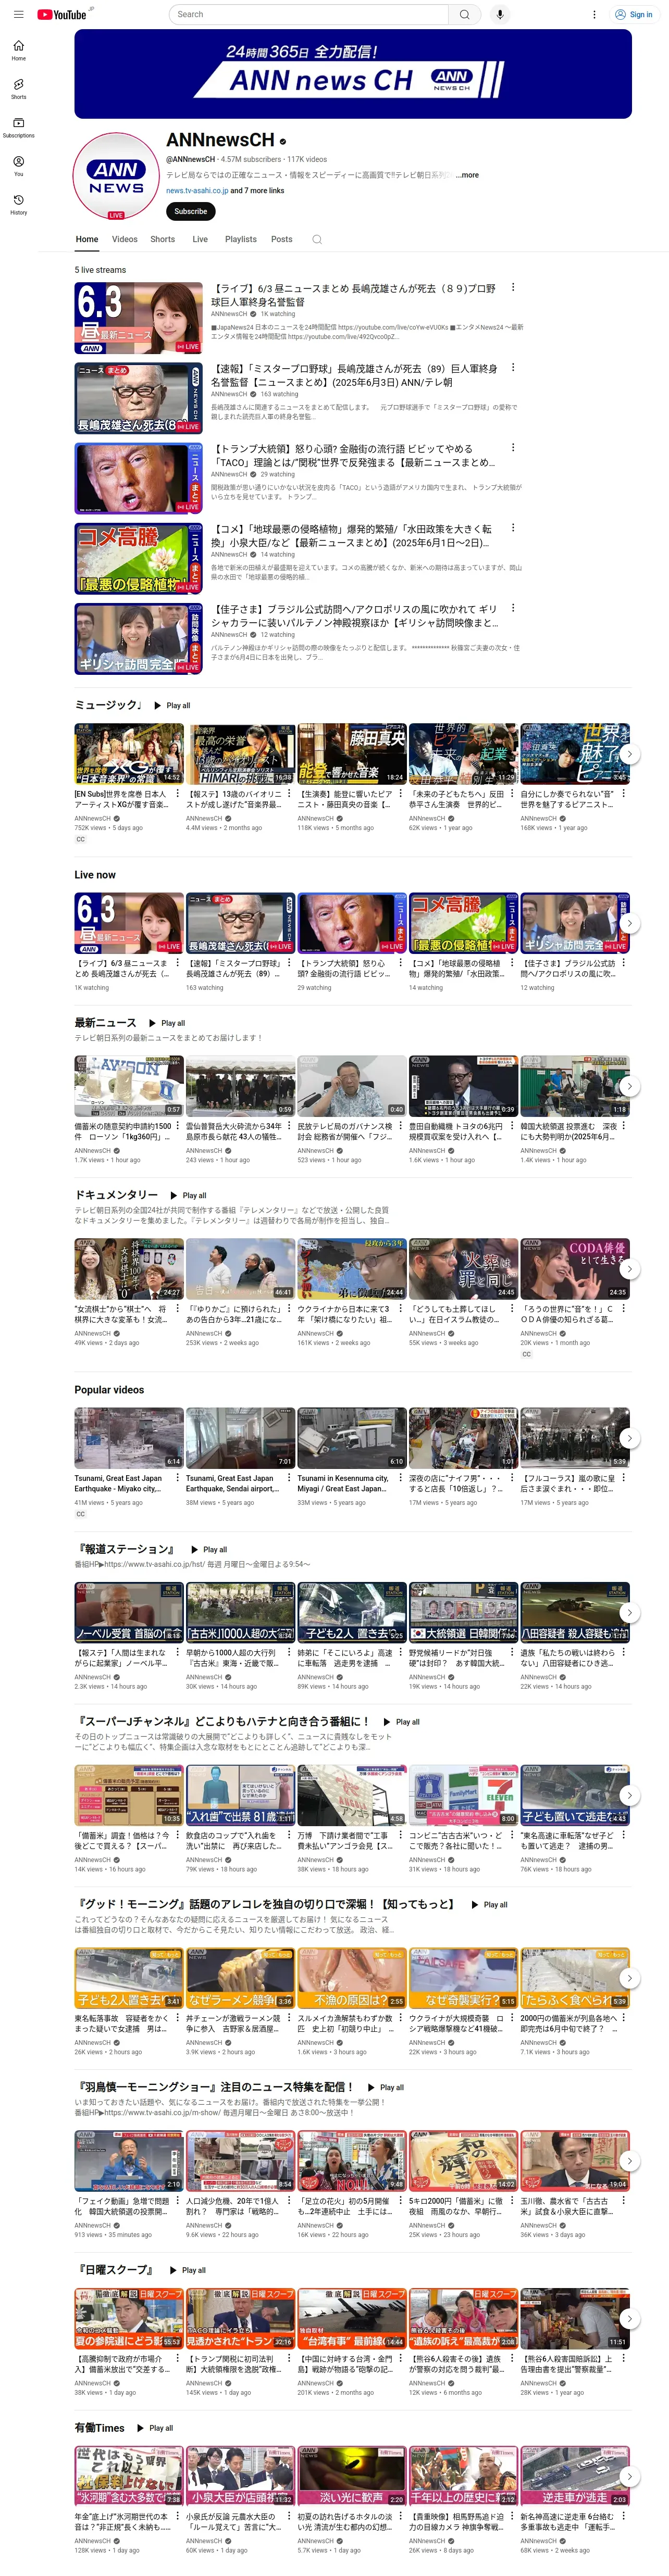Go to Home in the sidebar

18,50
